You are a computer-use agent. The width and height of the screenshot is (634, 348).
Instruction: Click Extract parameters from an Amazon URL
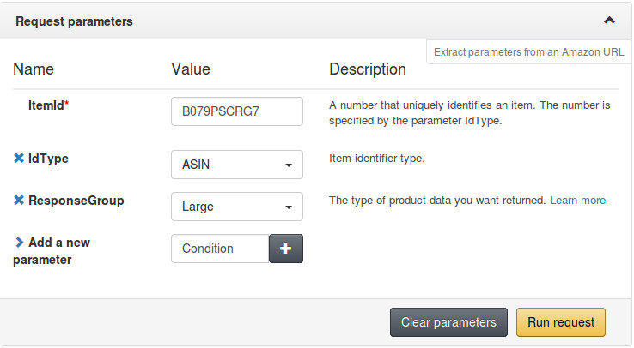[x=529, y=52]
